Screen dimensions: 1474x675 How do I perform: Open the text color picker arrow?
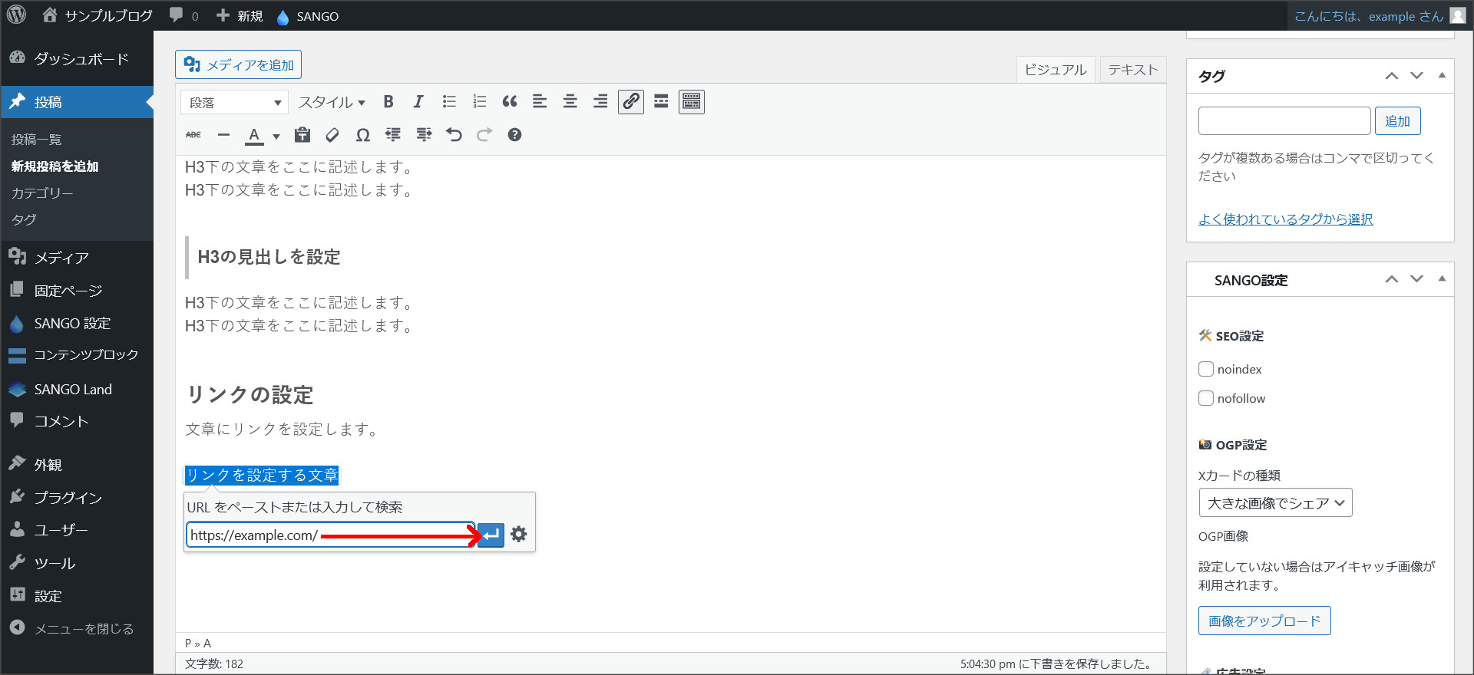(x=276, y=137)
